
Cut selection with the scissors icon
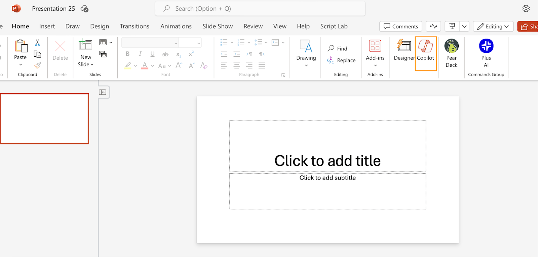(x=37, y=43)
